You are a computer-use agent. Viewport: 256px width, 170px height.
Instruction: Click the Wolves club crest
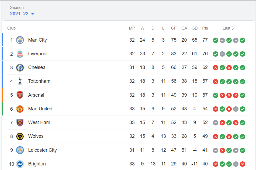click(20, 136)
